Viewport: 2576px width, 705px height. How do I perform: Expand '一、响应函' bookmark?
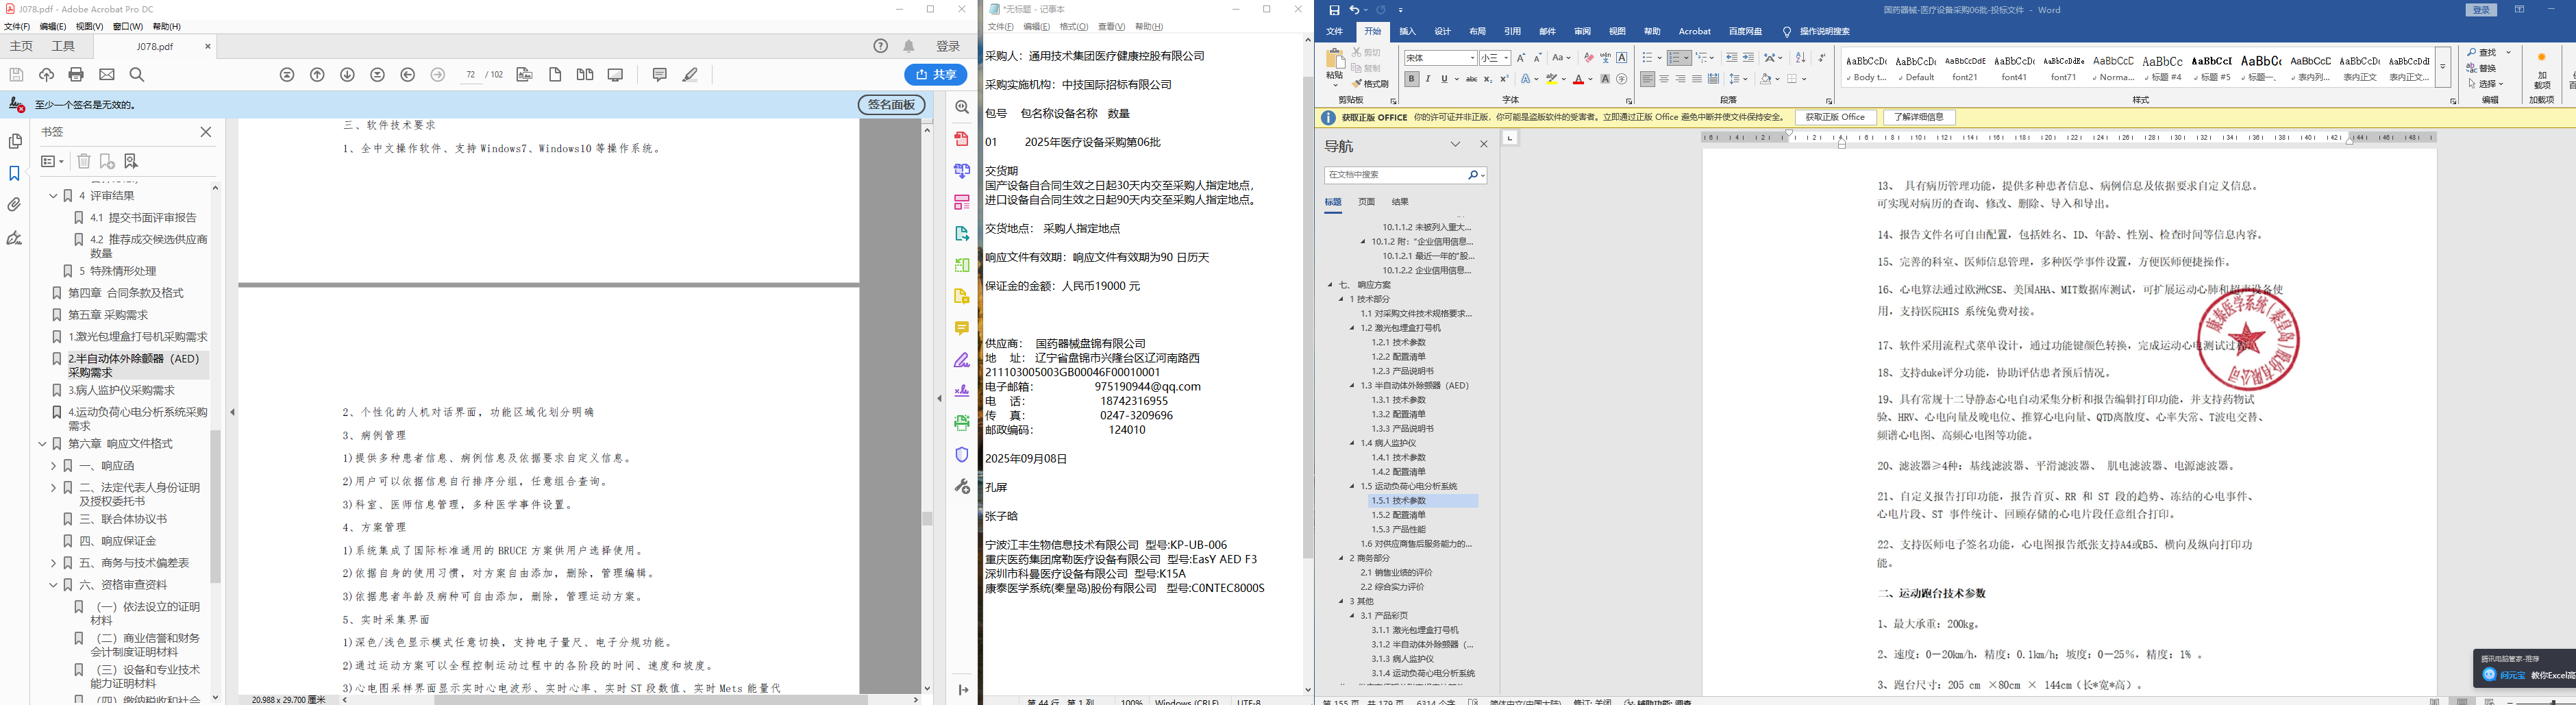54,466
